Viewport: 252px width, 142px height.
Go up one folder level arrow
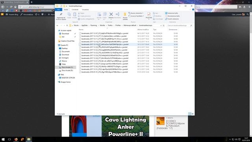point(67,26)
